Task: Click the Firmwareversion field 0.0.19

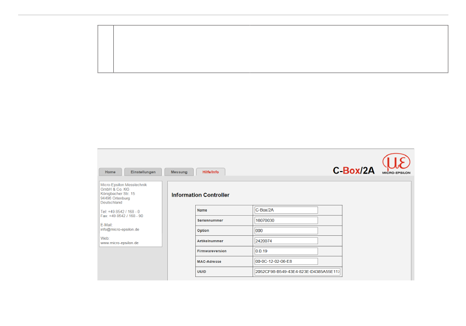Action: click(x=286, y=251)
